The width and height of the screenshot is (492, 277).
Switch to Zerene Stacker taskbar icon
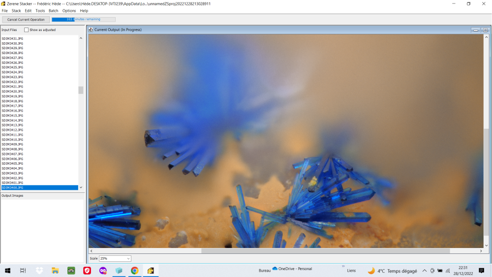(x=151, y=271)
